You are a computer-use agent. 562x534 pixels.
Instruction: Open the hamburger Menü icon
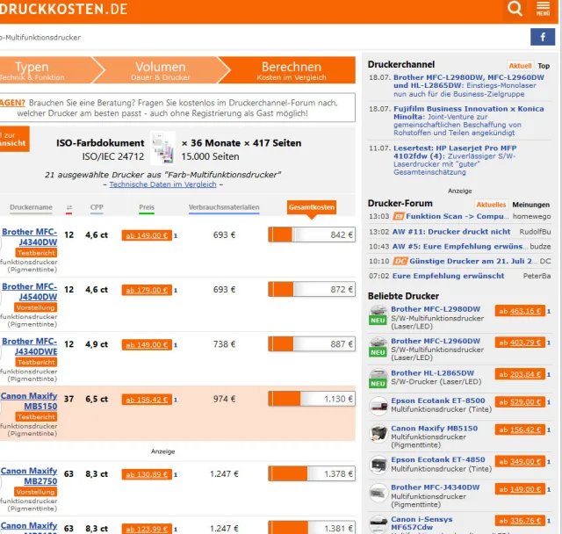coord(543,10)
